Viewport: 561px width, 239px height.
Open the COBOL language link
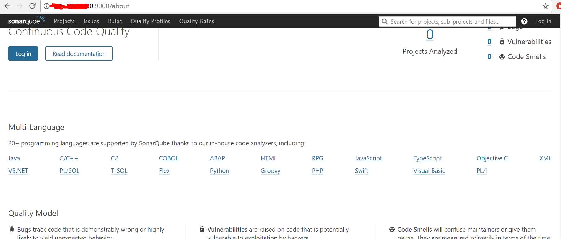[168, 158]
